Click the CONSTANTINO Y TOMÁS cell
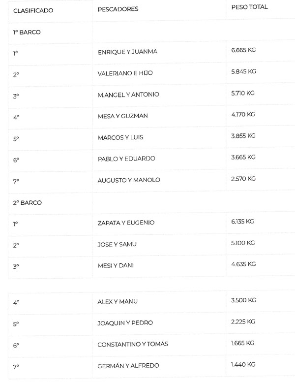 (x=133, y=344)
